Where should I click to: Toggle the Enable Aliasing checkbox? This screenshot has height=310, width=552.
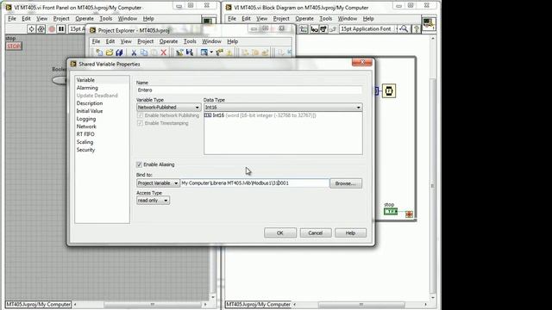point(140,164)
